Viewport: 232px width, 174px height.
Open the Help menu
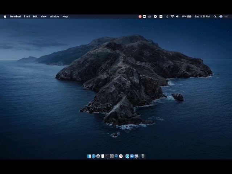click(x=65, y=16)
